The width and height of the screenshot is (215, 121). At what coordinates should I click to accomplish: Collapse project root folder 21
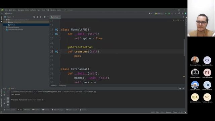point(4,20)
